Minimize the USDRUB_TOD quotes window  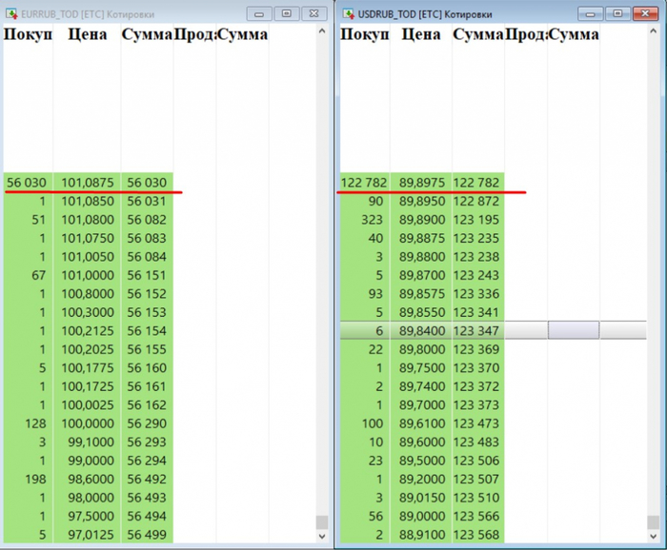tap(592, 13)
